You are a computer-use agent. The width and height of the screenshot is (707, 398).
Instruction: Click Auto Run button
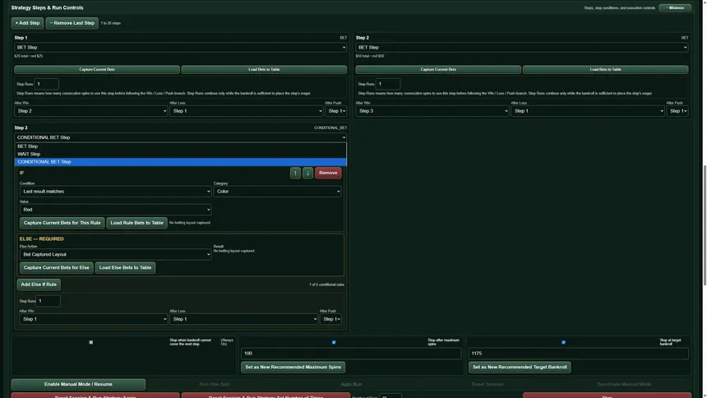[351, 385]
